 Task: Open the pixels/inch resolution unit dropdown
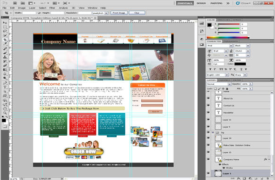coord(106,13)
